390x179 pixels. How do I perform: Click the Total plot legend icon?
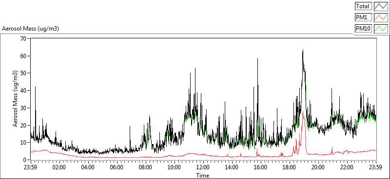381,6
